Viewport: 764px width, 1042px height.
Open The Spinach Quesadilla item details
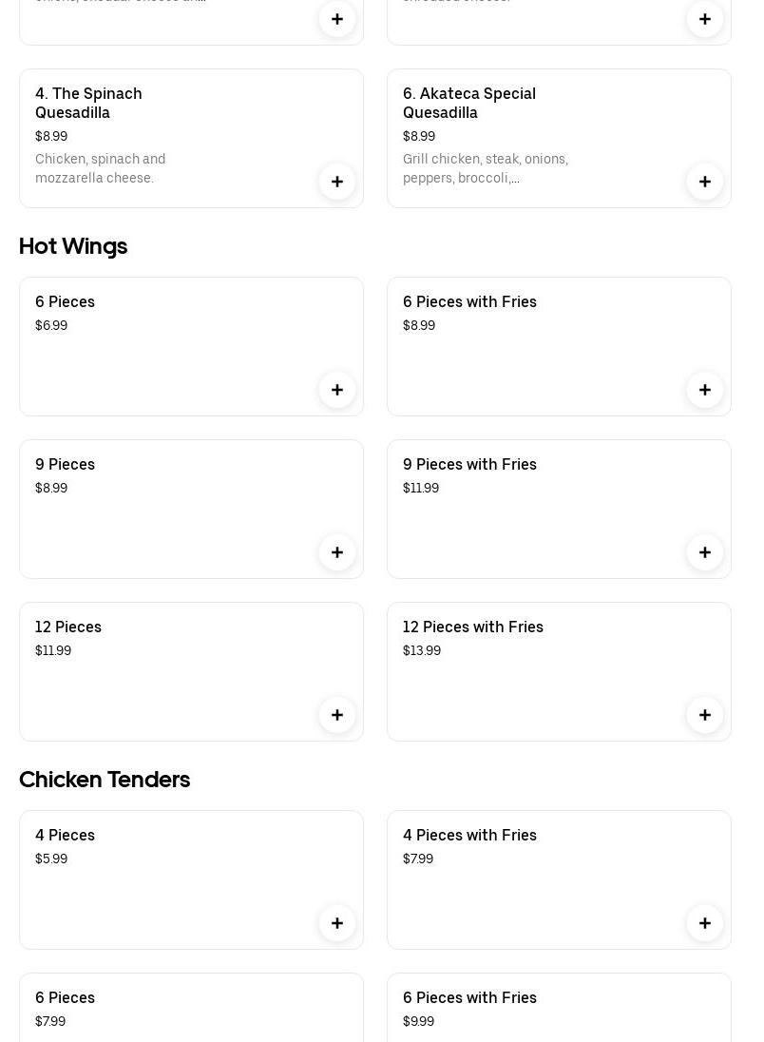pyautogui.click(x=191, y=138)
